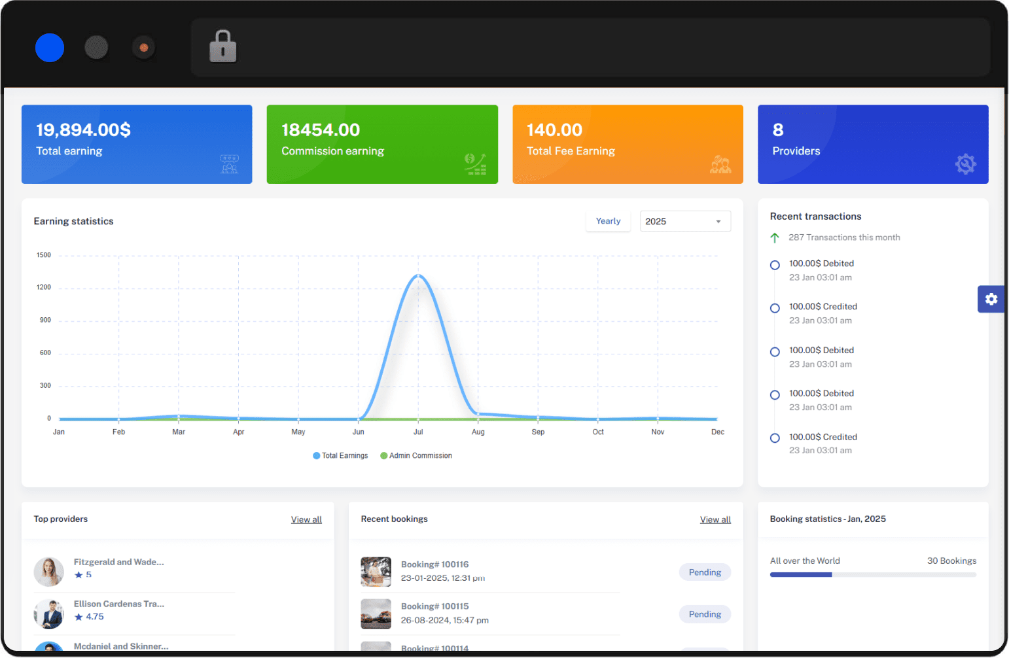Click the All over the World progress bar
Image resolution: width=1009 pixels, height=658 pixels.
click(x=872, y=575)
